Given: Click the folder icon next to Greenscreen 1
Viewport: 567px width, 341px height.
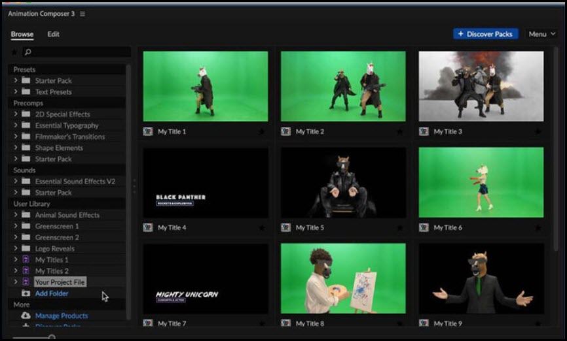Looking at the screenshot, I should [26, 225].
